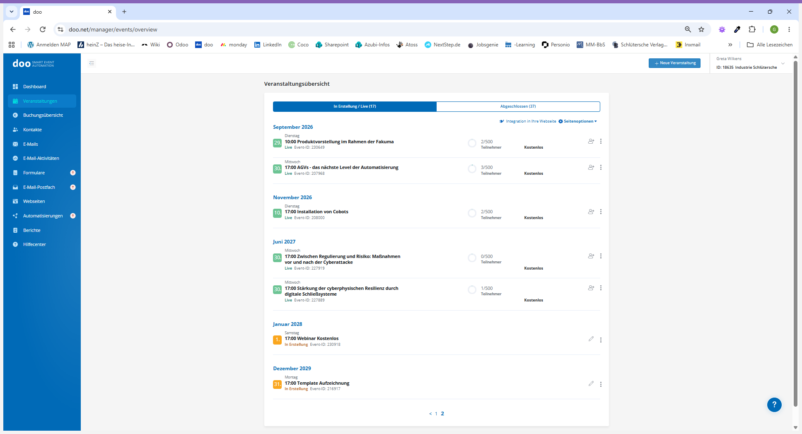Image resolution: width=802 pixels, height=434 pixels.
Task: Switch to the In Erstellung / Live tab
Action: [x=355, y=106]
